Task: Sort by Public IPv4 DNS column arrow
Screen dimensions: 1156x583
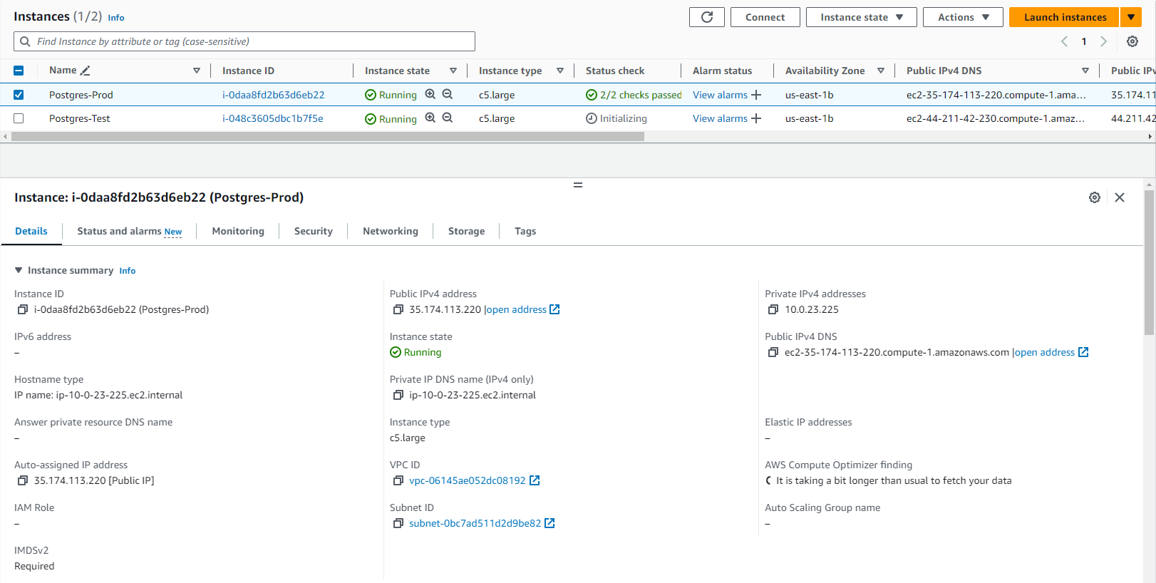Action: 1085,71
